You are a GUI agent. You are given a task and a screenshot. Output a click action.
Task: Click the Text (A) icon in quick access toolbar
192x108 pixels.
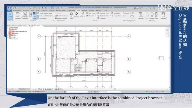pos(43,8)
